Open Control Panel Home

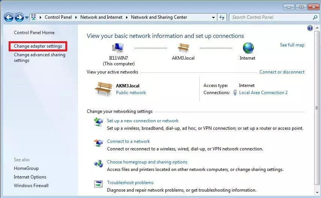click(x=34, y=33)
